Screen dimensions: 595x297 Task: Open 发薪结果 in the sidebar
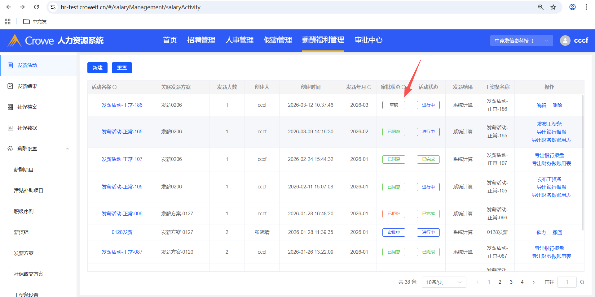pos(27,86)
